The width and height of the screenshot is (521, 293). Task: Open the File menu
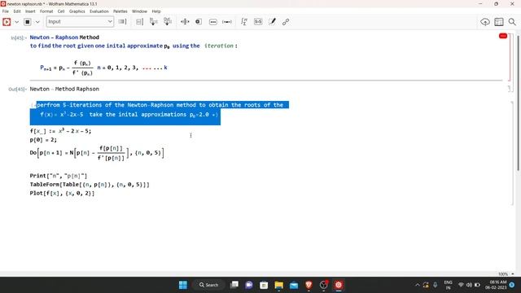(x=6, y=11)
